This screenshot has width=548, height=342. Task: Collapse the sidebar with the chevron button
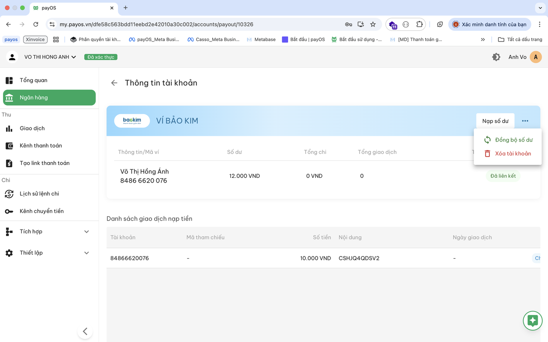click(x=85, y=331)
